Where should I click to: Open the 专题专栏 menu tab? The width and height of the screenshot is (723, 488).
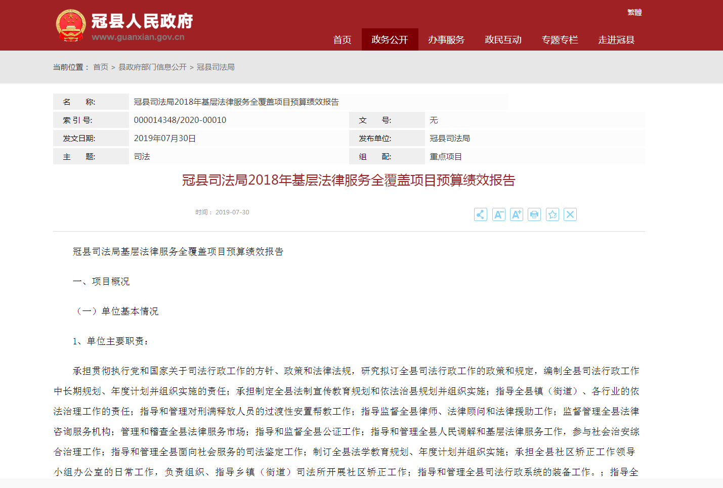pos(560,39)
